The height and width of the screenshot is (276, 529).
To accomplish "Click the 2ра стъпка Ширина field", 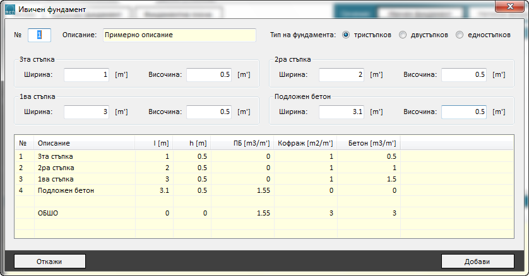I will click(x=342, y=75).
